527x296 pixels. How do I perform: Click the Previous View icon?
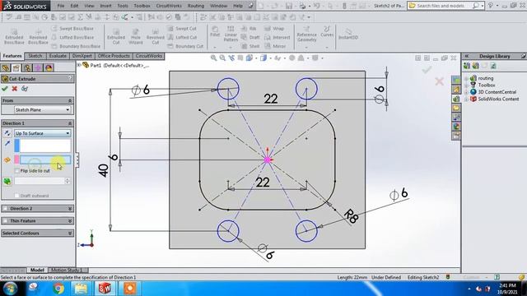(231, 58)
